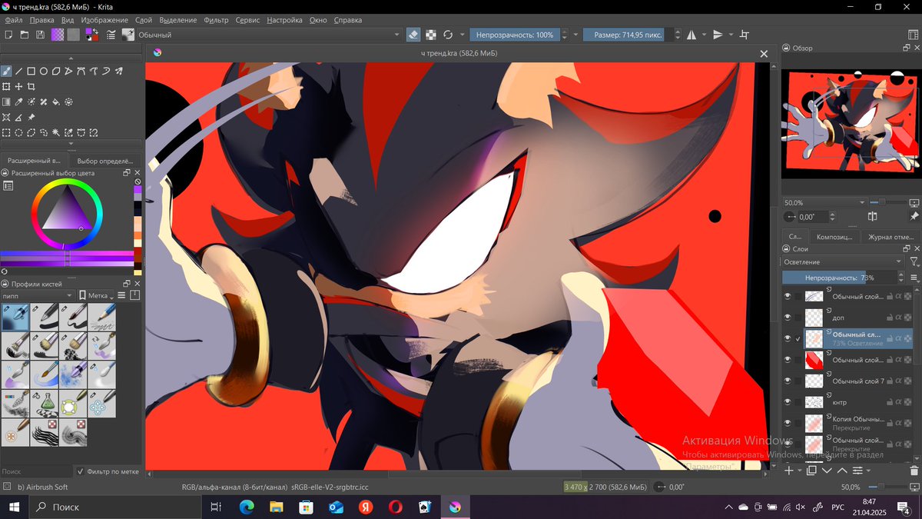Open an existing document from toolbar
The image size is (922, 519).
(25, 35)
